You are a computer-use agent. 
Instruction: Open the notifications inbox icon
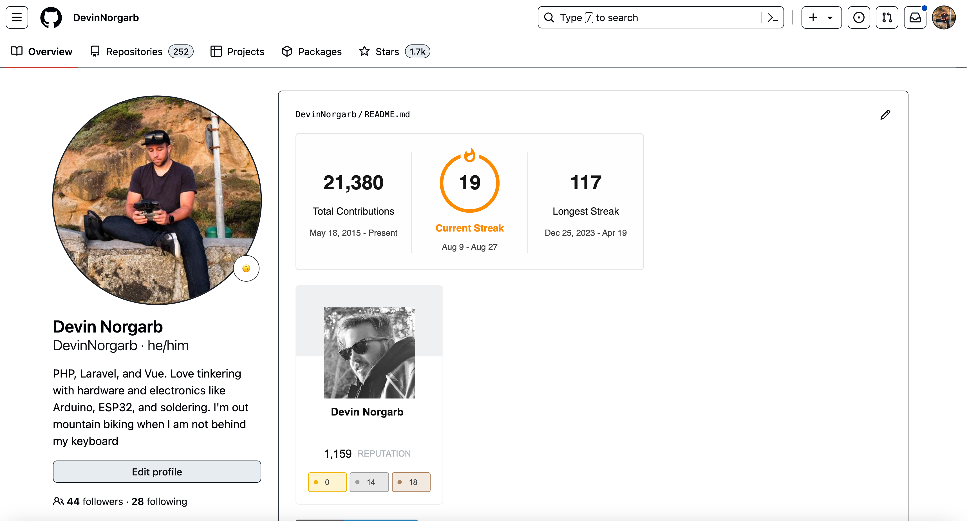click(x=915, y=18)
